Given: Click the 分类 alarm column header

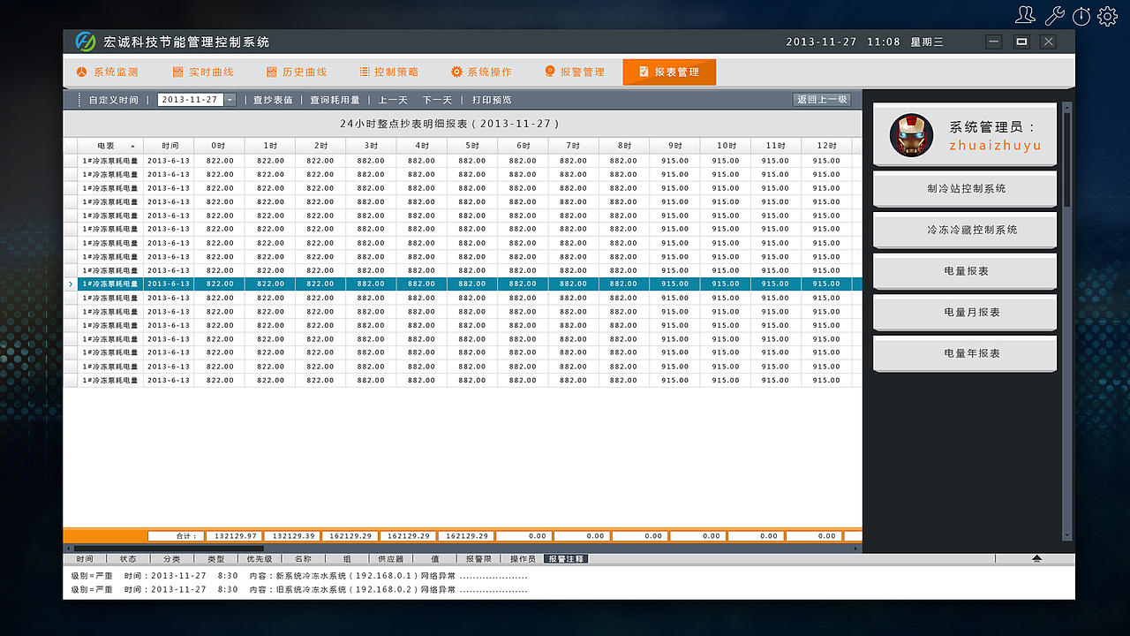Looking at the screenshot, I should click(171, 558).
